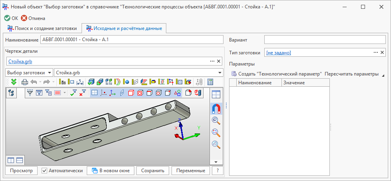This screenshot has height=181, width=391.
Task: Click the funnel filter icon
Action: 30,93
